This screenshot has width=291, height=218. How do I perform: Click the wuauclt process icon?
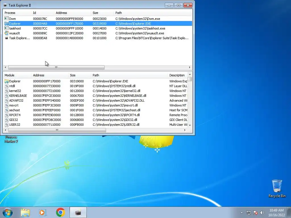pyautogui.click(x=7, y=33)
